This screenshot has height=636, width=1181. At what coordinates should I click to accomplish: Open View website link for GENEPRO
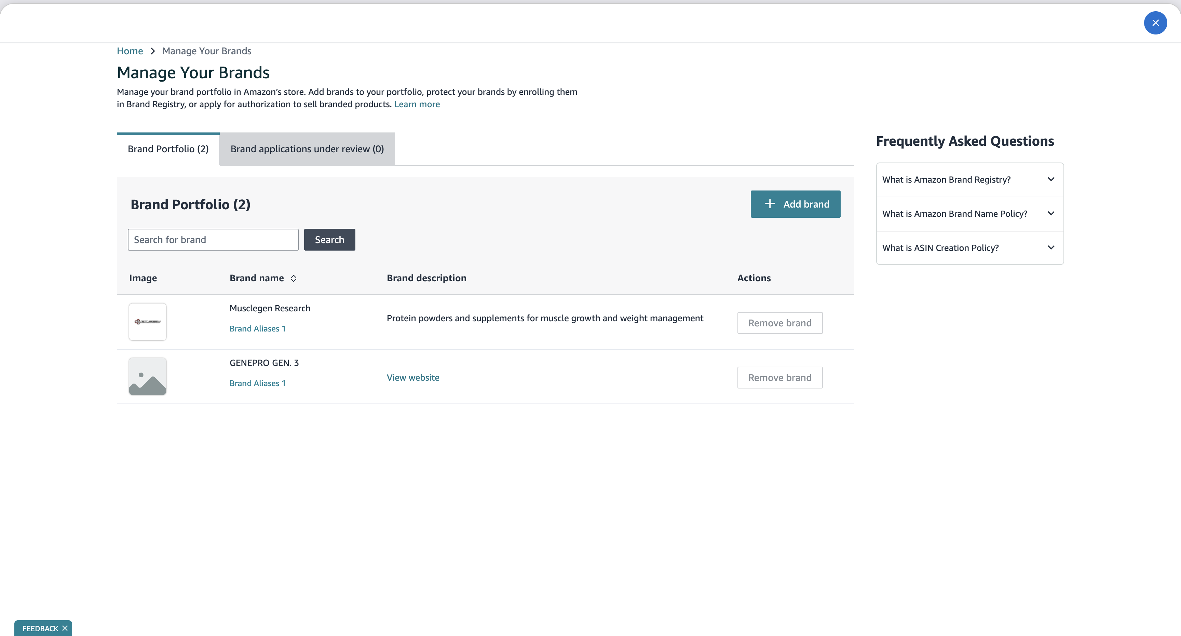pyautogui.click(x=412, y=378)
